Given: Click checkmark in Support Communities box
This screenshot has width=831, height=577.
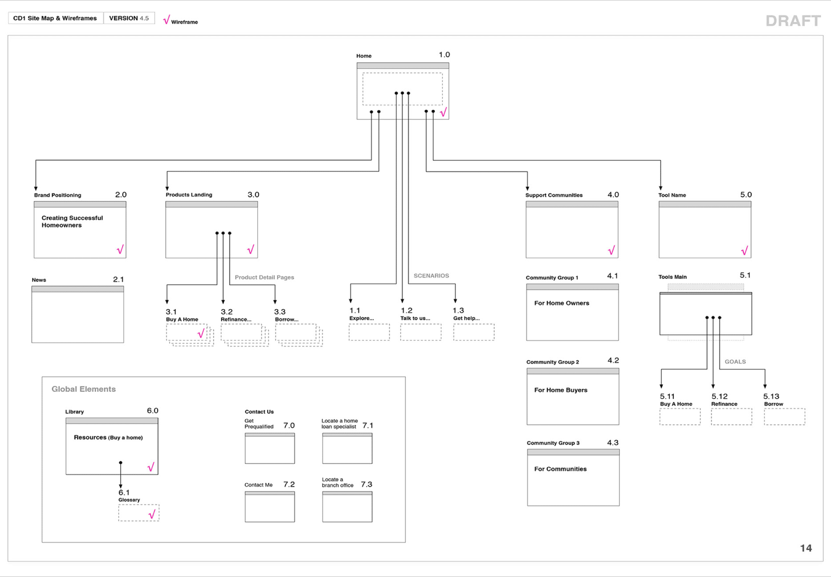Looking at the screenshot, I should [x=611, y=250].
